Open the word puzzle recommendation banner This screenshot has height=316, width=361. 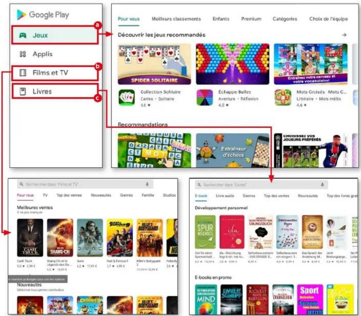[154, 151]
